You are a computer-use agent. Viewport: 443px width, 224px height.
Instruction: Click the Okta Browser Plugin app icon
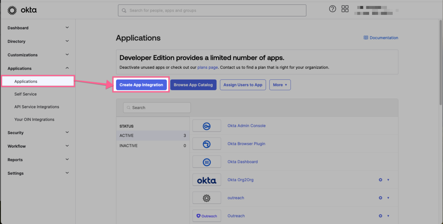(207, 144)
